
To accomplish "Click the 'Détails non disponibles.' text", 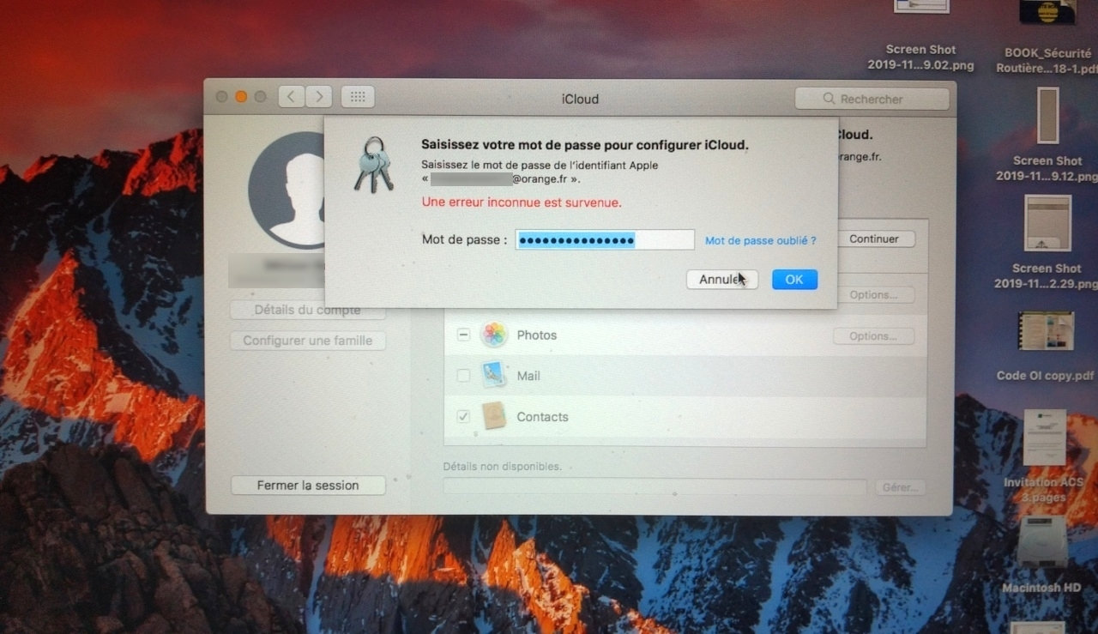I will click(x=502, y=467).
